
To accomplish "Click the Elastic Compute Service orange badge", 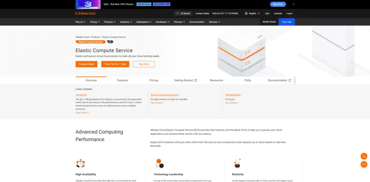I will pos(90,42).
